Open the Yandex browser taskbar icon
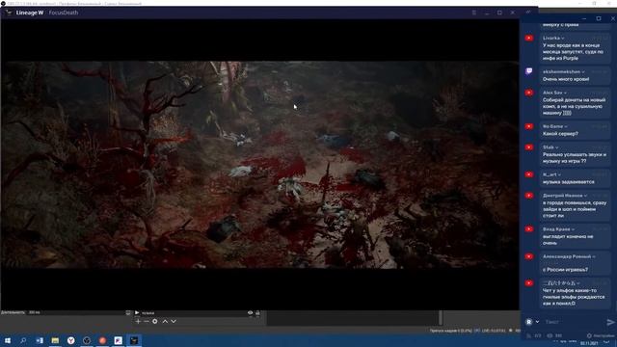Viewport: 617px width, 347px height. tap(70, 340)
